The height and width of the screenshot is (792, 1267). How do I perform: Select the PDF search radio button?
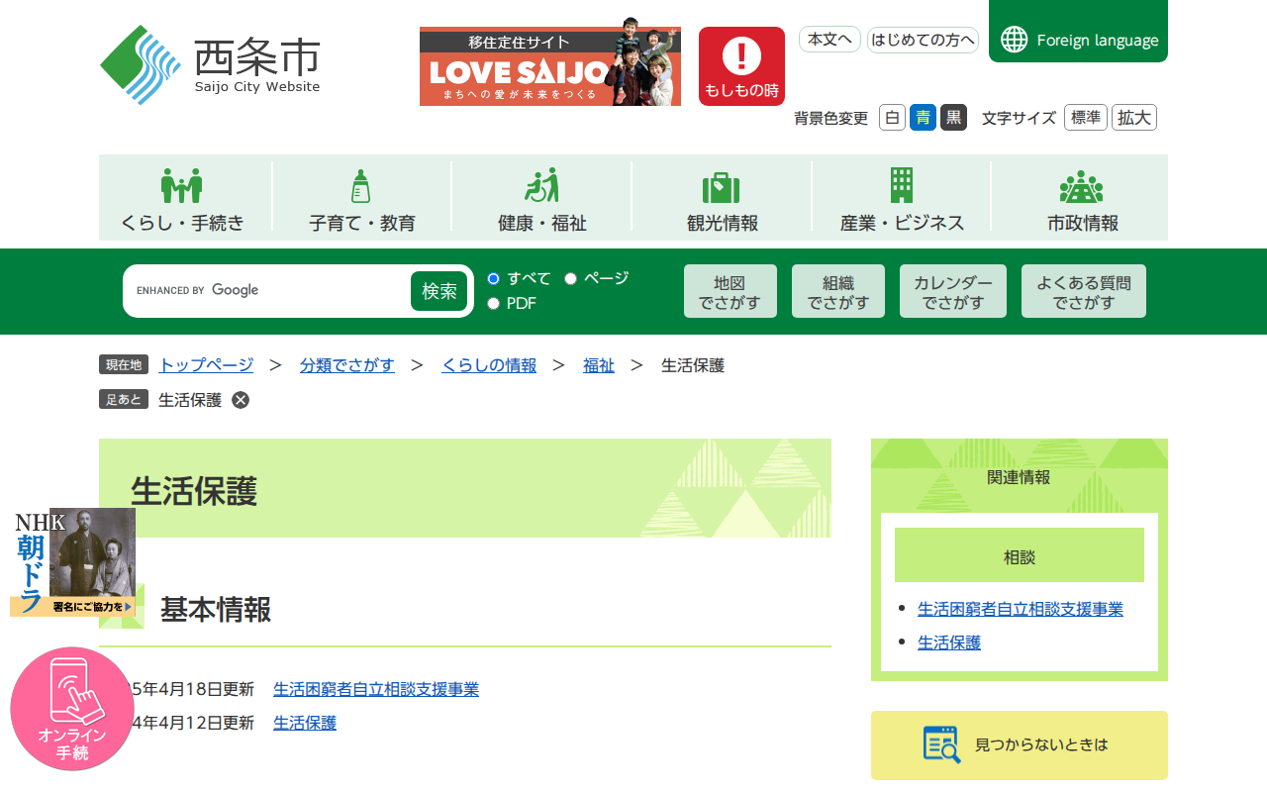[494, 303]
